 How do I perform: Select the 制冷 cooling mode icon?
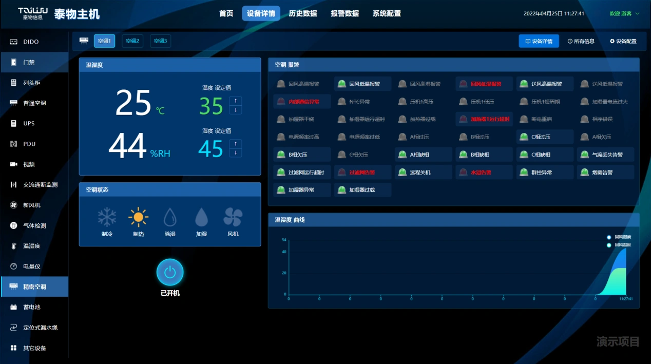click(x=106, y=218)
